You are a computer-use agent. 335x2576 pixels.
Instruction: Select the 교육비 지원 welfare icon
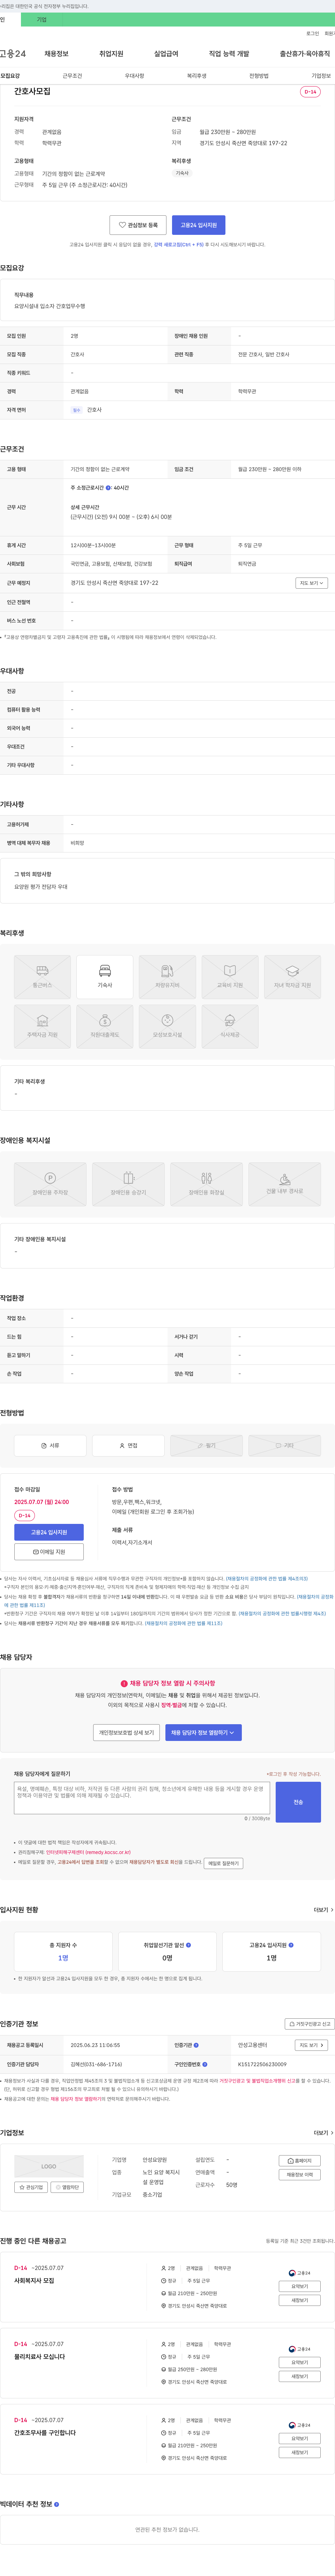[x=230, y=977]
